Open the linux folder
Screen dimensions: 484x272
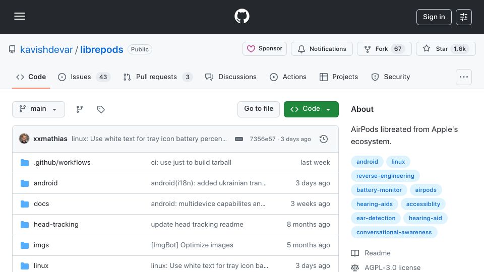tap(41, 266)
